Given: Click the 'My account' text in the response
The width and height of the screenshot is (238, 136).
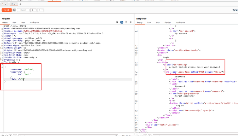Looking at the screenshot, I should [x=181, y=33].
